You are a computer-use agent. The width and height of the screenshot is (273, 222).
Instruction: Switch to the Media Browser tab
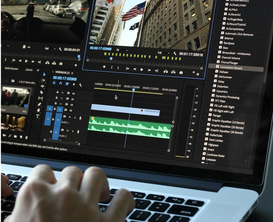[x=11, y=69]
